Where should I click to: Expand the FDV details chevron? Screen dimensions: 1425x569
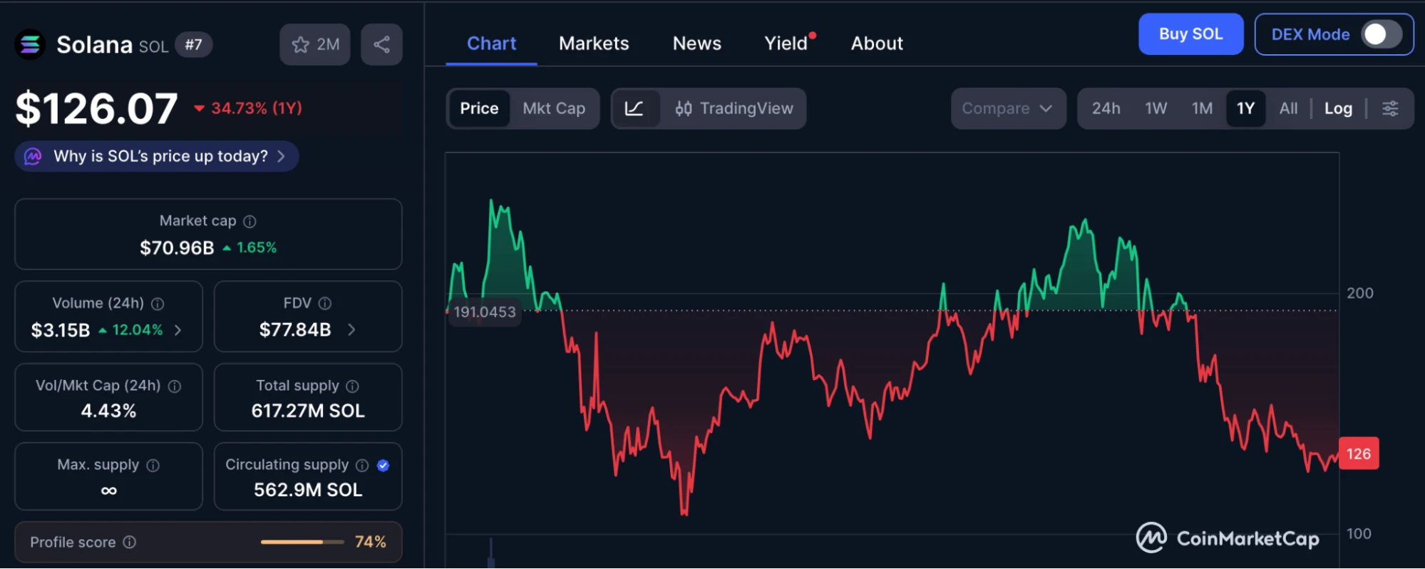(x=351, y=329)
